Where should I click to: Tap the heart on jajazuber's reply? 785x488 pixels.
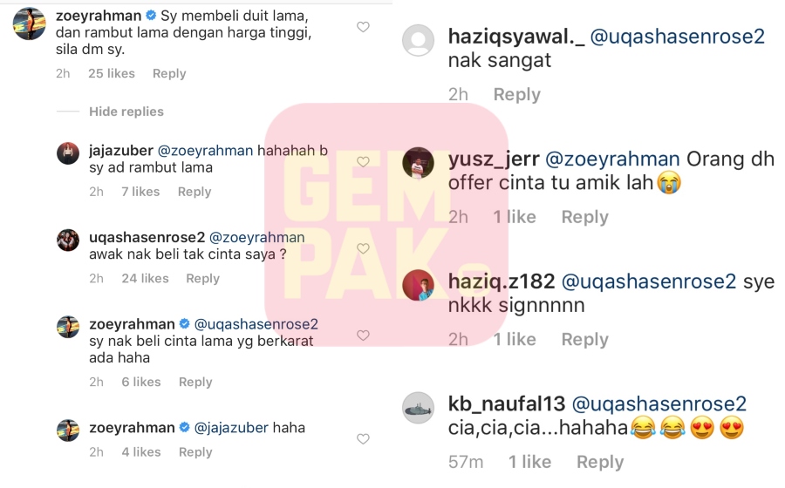coord(363,161)
